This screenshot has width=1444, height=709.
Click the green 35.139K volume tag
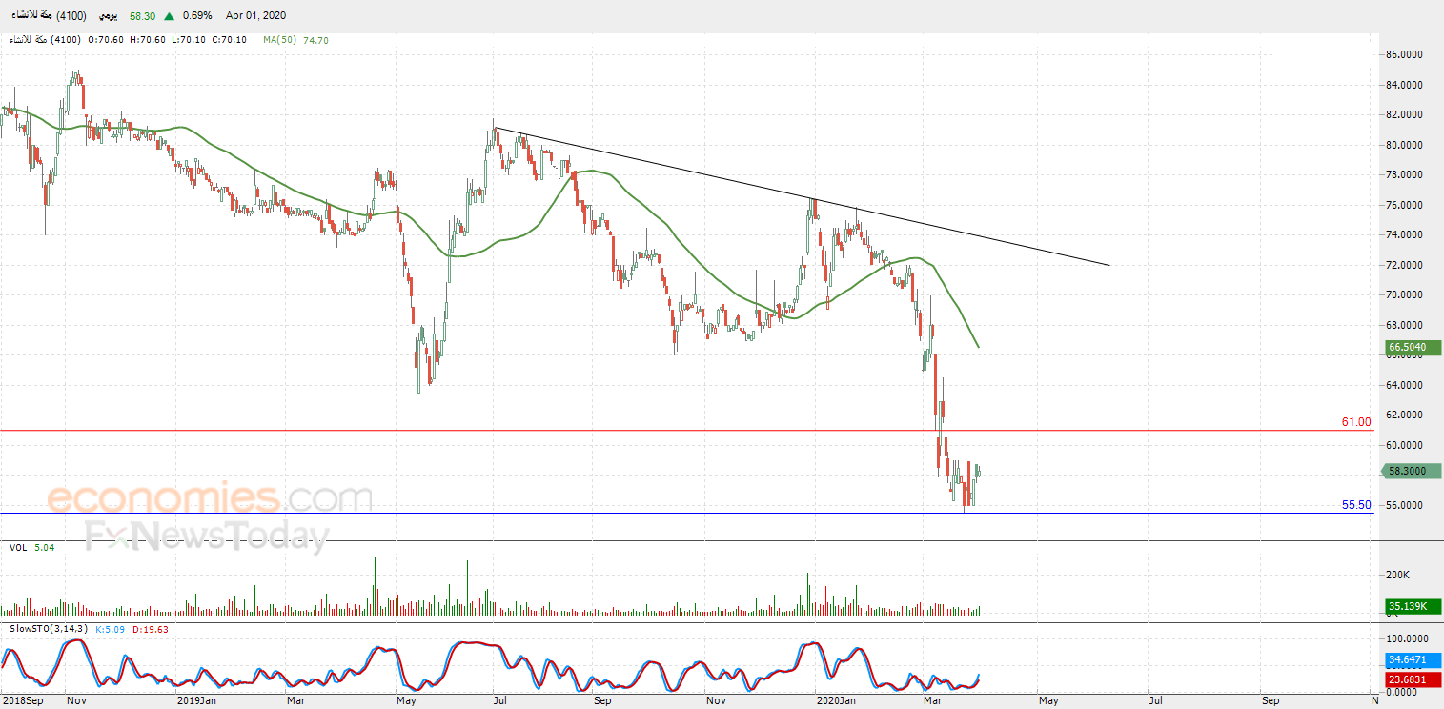1413,606
